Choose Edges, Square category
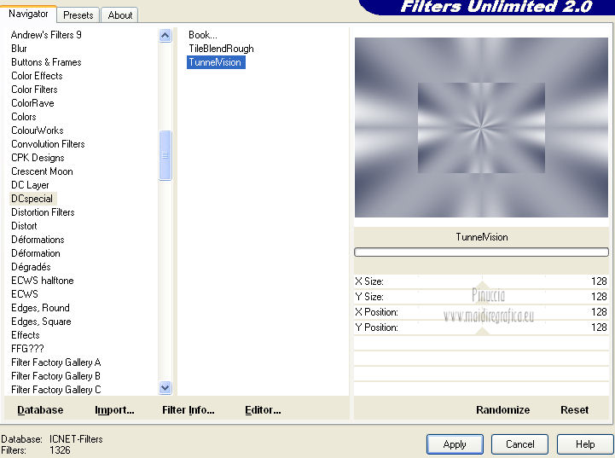This screenshot has height=458, width=615. (x=41, y=322)
